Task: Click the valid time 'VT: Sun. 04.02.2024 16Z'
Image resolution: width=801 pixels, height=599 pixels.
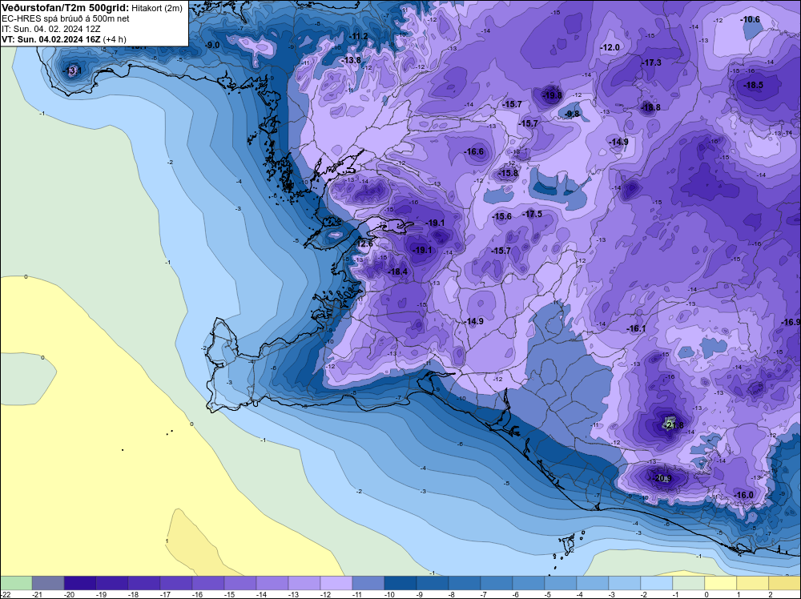Action: click(51, 39)
